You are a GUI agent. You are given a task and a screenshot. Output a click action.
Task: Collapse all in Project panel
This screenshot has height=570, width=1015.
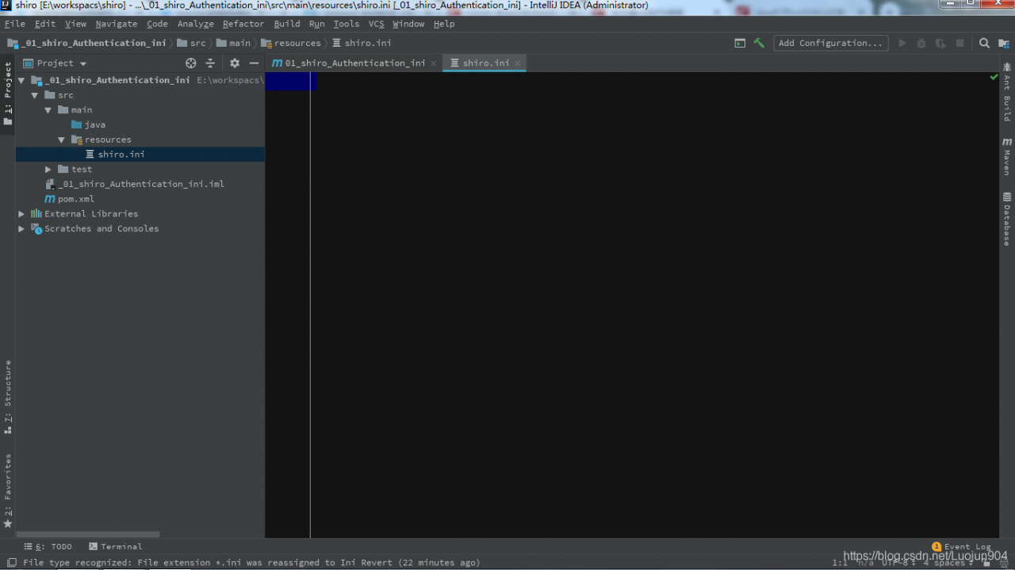tap(210, 63)
